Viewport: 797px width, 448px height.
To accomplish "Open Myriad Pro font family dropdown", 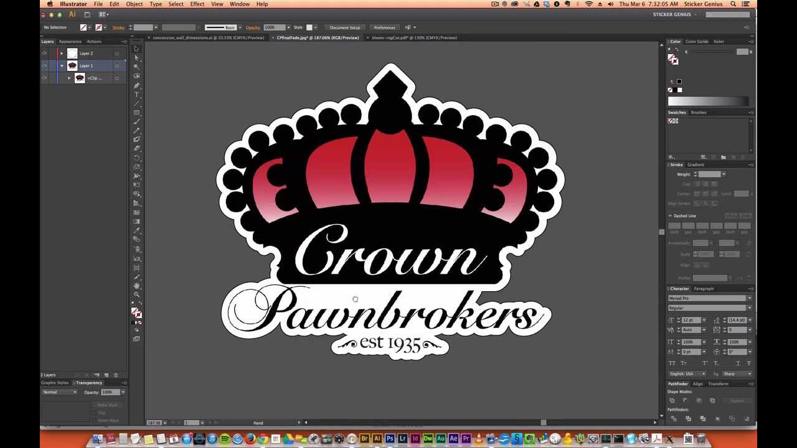I will (x=749, y=299).
